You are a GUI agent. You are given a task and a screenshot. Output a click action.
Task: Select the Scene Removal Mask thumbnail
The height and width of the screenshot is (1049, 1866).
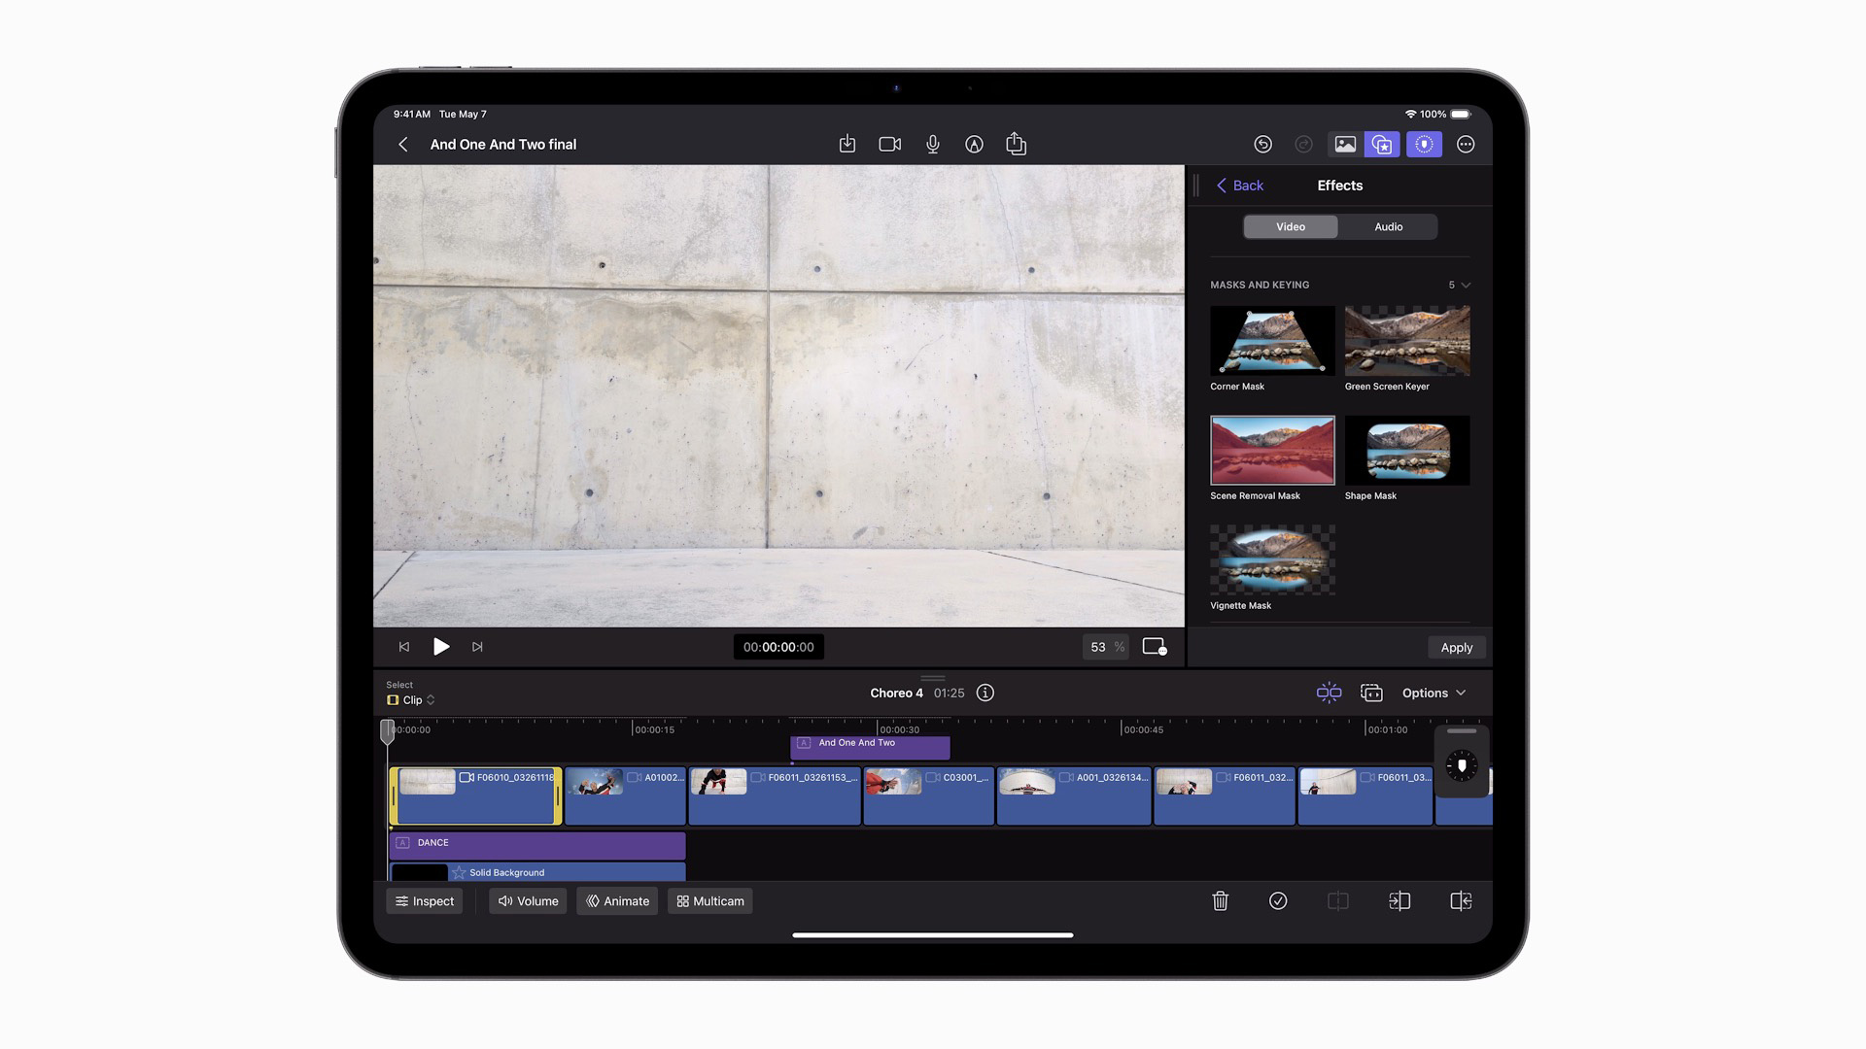pyautogui.click(x=1272, y=451)
